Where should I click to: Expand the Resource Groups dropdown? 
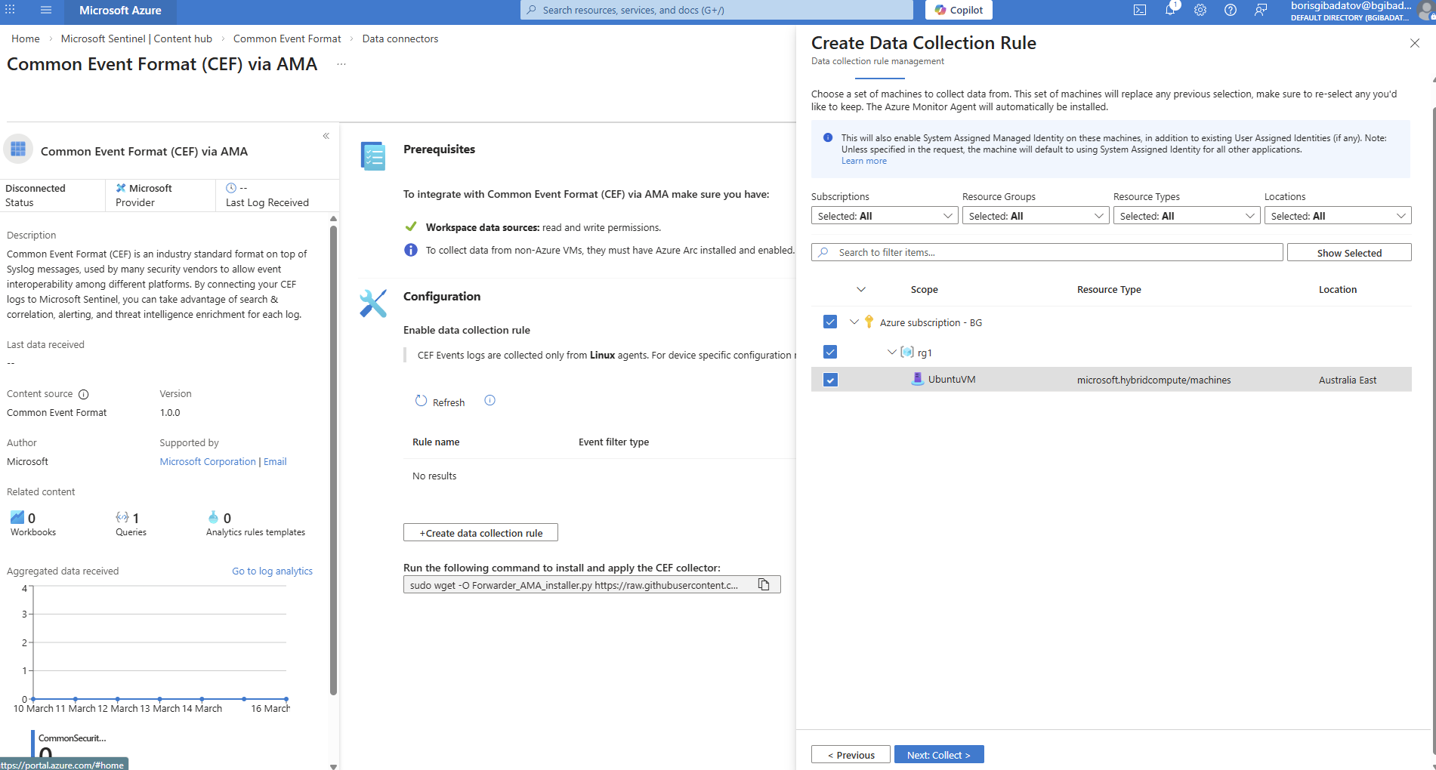[x=1035, y=216]
